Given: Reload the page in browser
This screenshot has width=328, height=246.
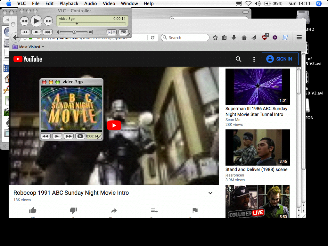Looking at the screenshot, I should point(153,38).
